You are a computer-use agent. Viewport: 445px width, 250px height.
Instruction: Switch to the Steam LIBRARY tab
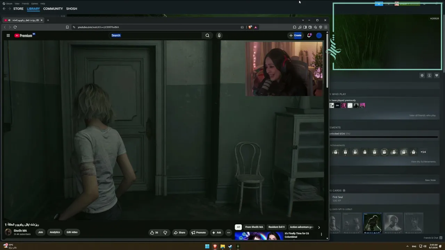coord(33,9)
